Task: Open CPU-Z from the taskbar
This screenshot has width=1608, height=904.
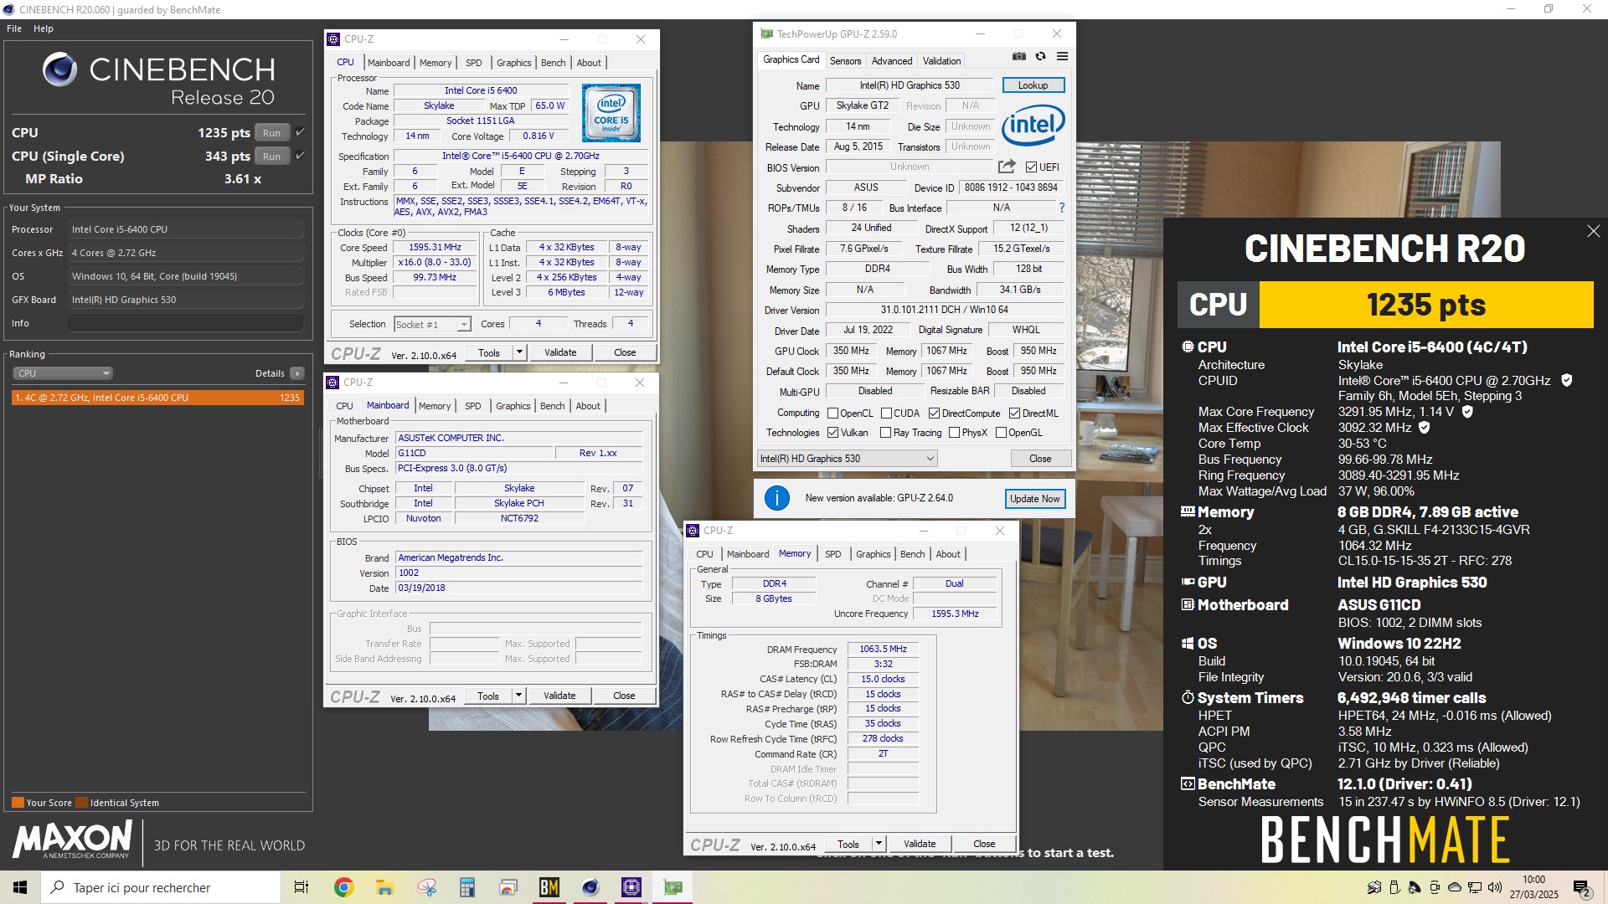Action: (631, 887)
